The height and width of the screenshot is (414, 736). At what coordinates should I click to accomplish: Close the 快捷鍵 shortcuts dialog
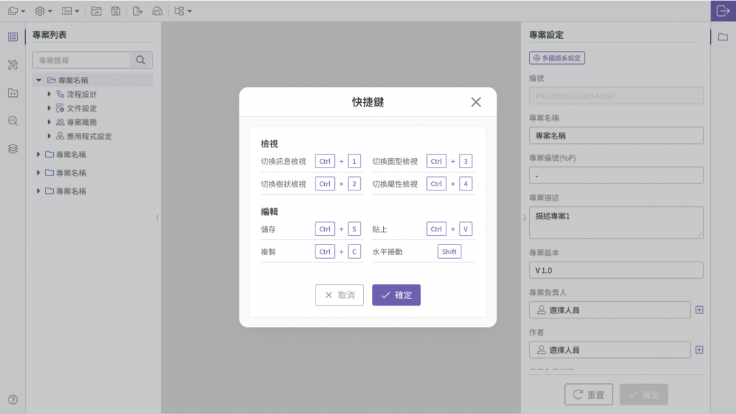[476, 102]
